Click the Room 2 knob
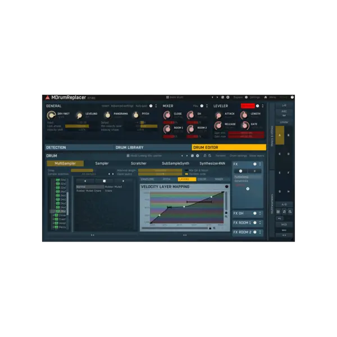The image size is (337, 337). [x=191, y=129]
